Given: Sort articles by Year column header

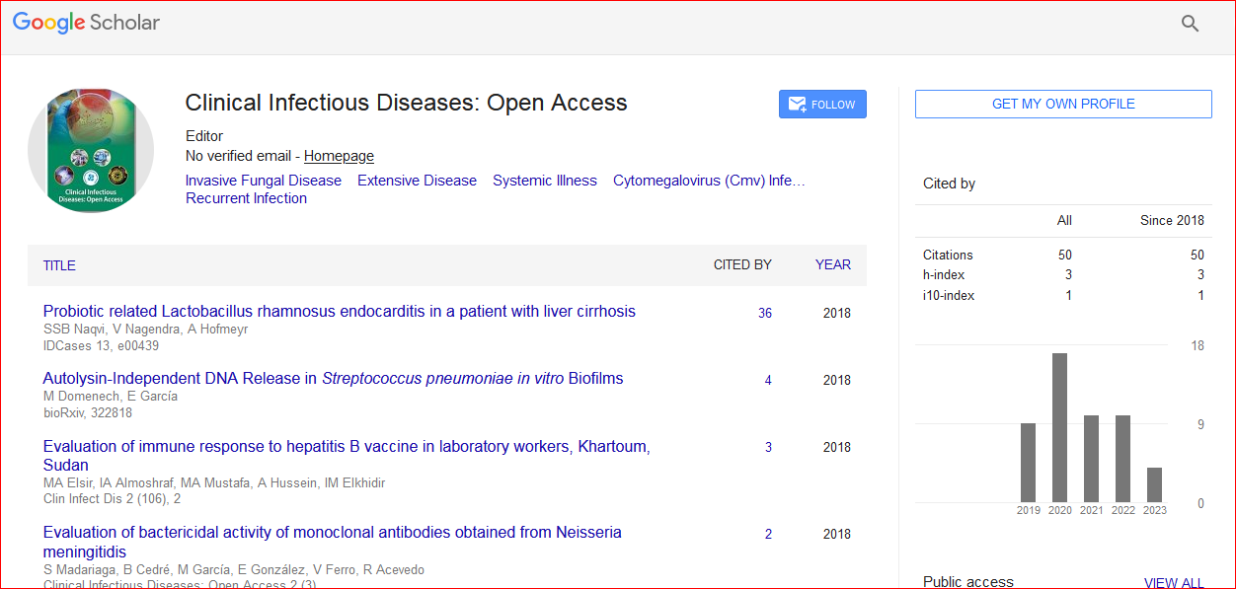Looking at the screenshot, I should coord(832,264).
